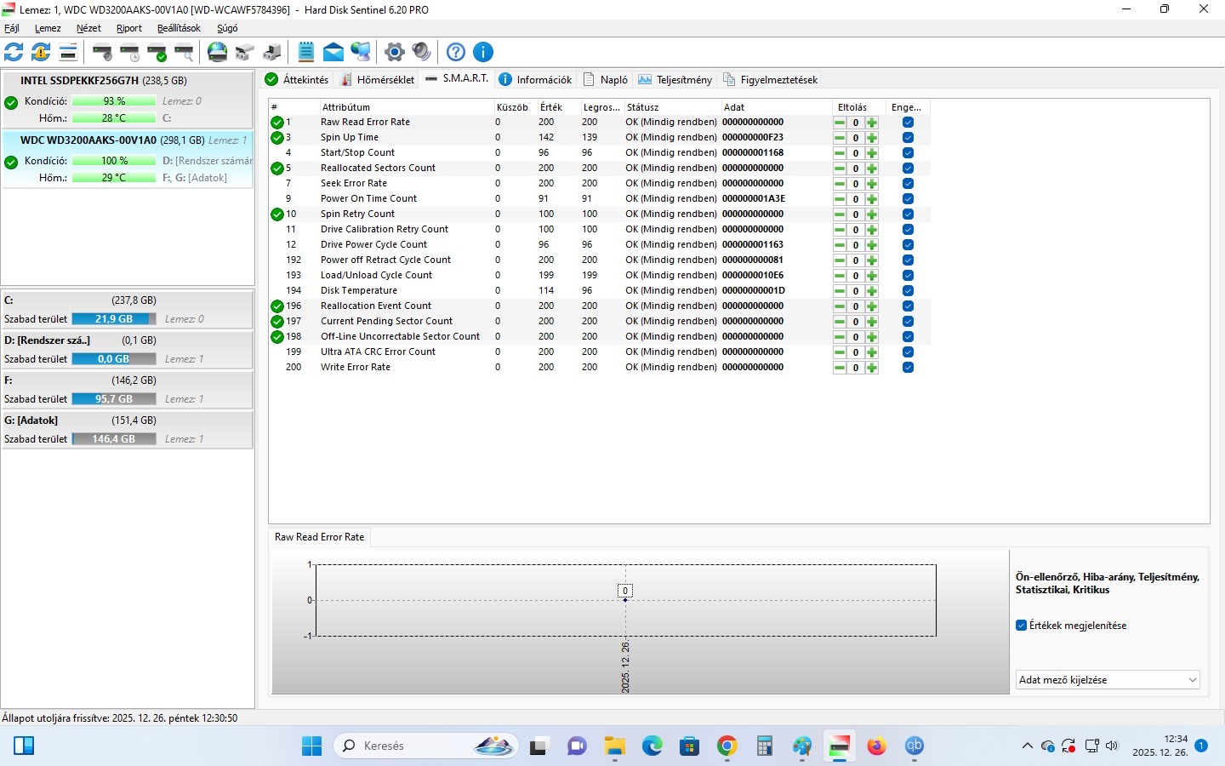Increase offset for Start/Stop Count
The height and width of the screenshot is (766, 1225).
coord(872,153)
